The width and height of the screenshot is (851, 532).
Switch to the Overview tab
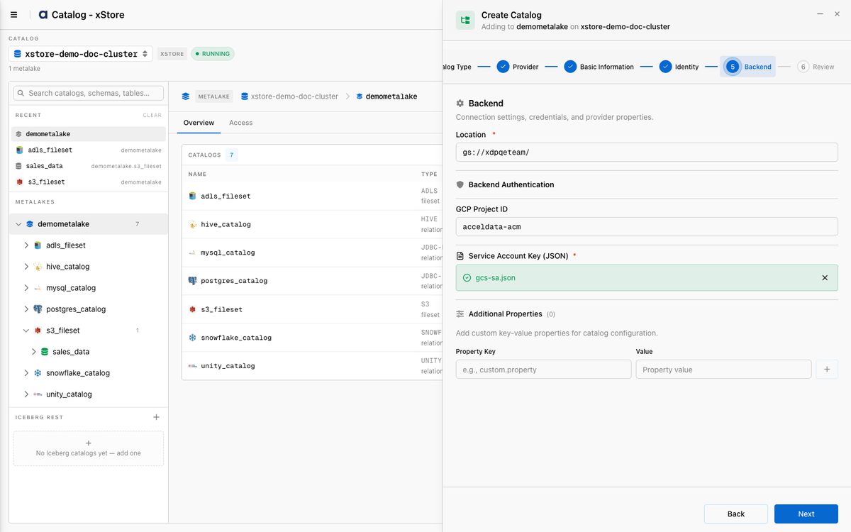pyautogui.click(x=199, y=123)
